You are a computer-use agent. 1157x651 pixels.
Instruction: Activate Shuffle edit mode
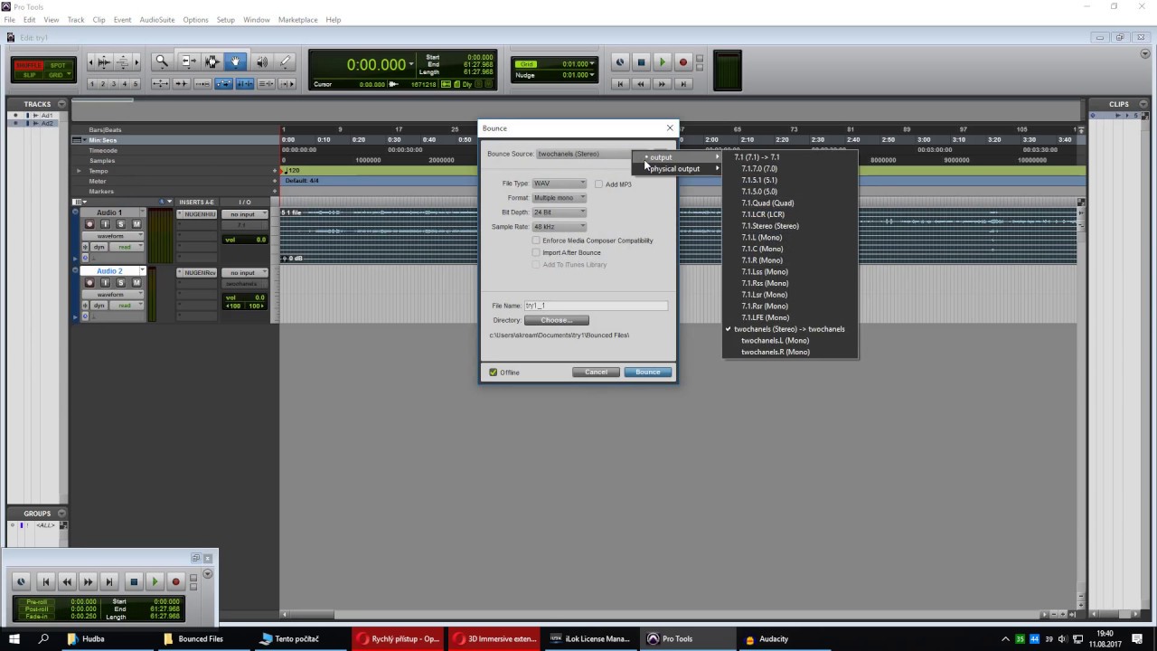(x=29, y=65)
